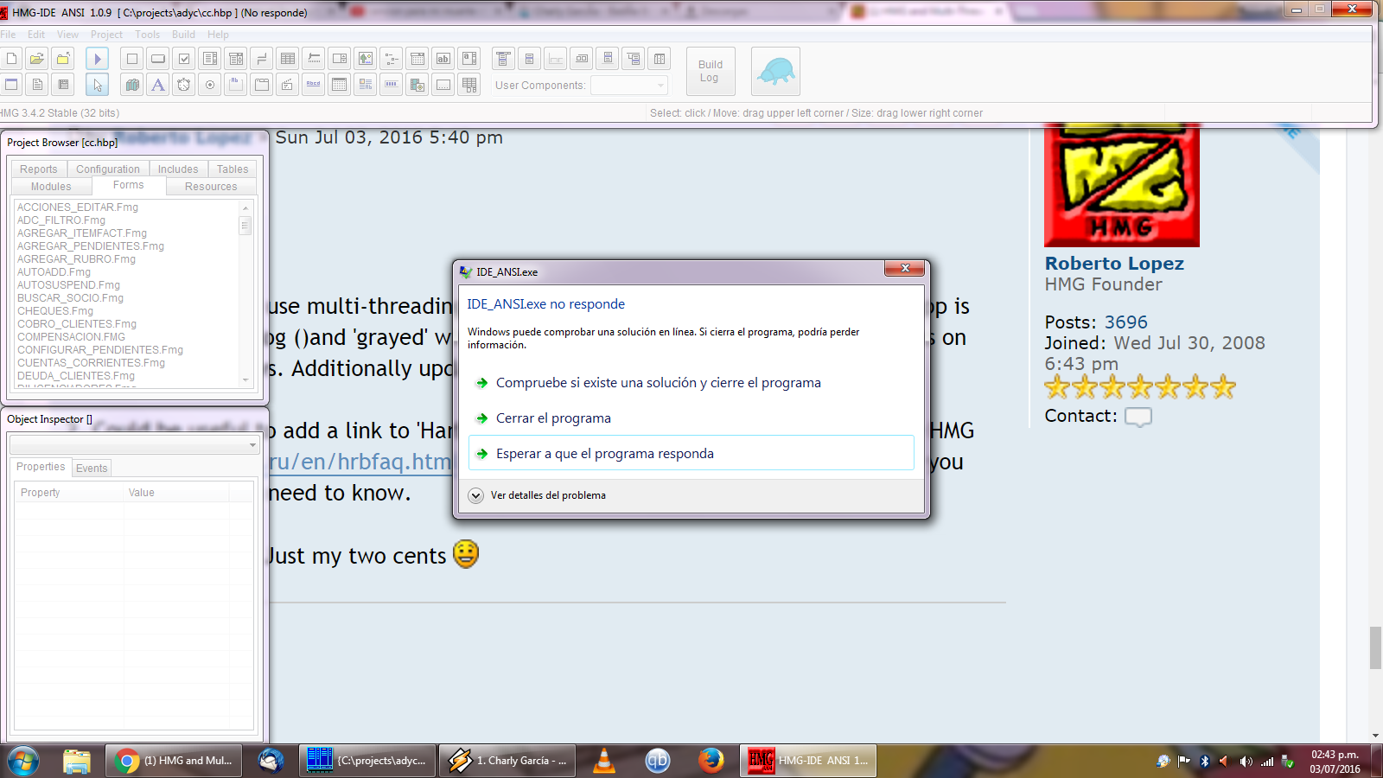Select the Browse table control icon
The height and width of the screenshot is (778, 1383).
[x=469, y=85]
